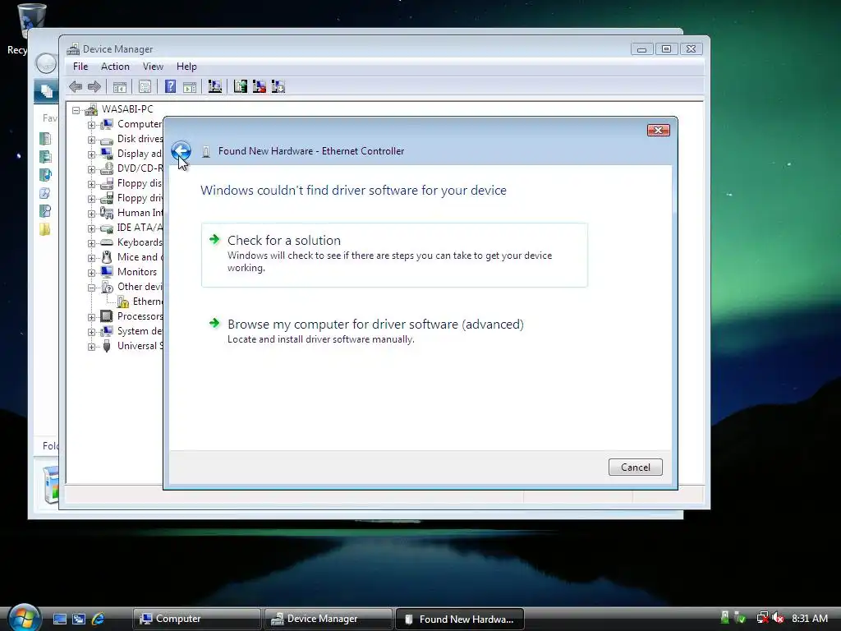841x631 pixels.
Task: Close the Found New Hardware dialog
Action: (x=658, y=131)
